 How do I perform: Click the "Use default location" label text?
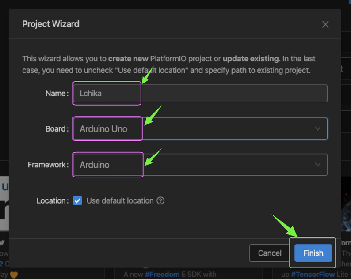coord(120,200)
